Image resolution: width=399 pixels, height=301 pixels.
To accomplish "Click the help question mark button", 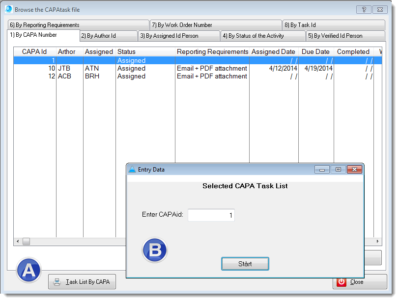I will [x=363, y=9].
